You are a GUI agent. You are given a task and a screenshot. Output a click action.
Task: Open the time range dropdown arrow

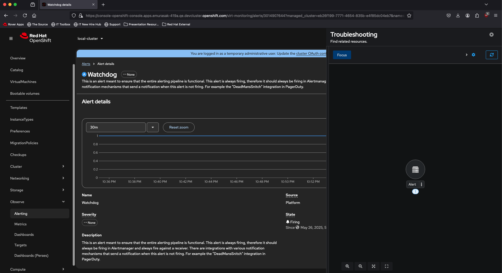[x=153, y=127]
